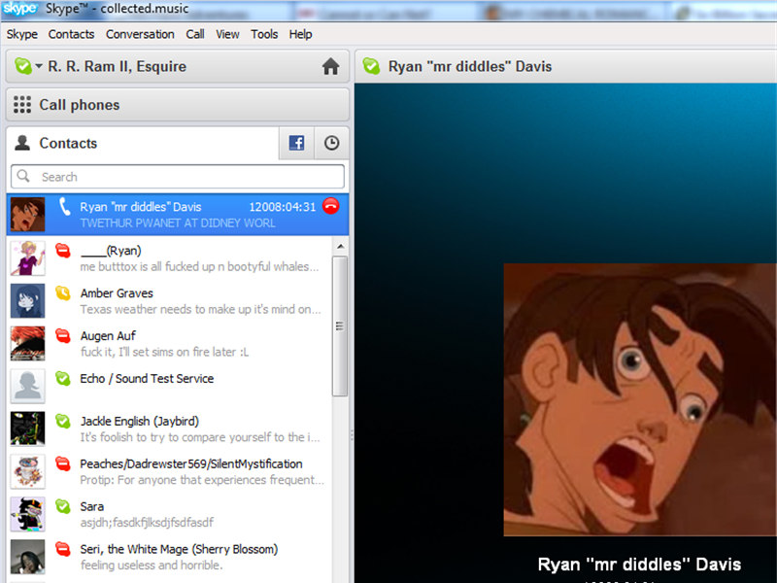This screenshot has width=777, height=583.
Task: Click the contacts Search field
Action: point(178,177)
